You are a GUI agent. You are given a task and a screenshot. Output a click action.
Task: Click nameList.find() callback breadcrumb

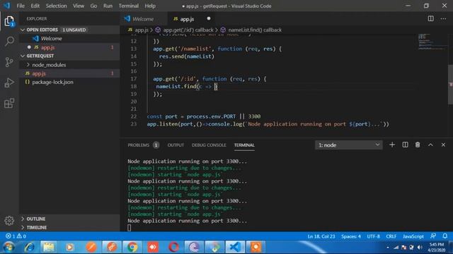[x=251, y=30]
